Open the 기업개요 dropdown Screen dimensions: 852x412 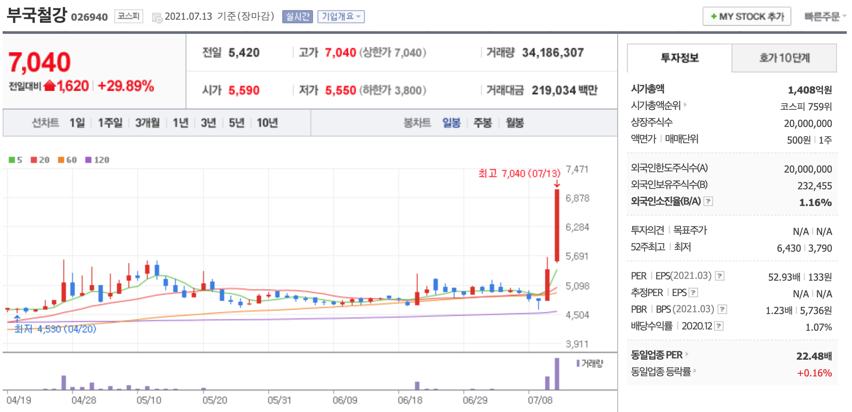coord(341,17)
